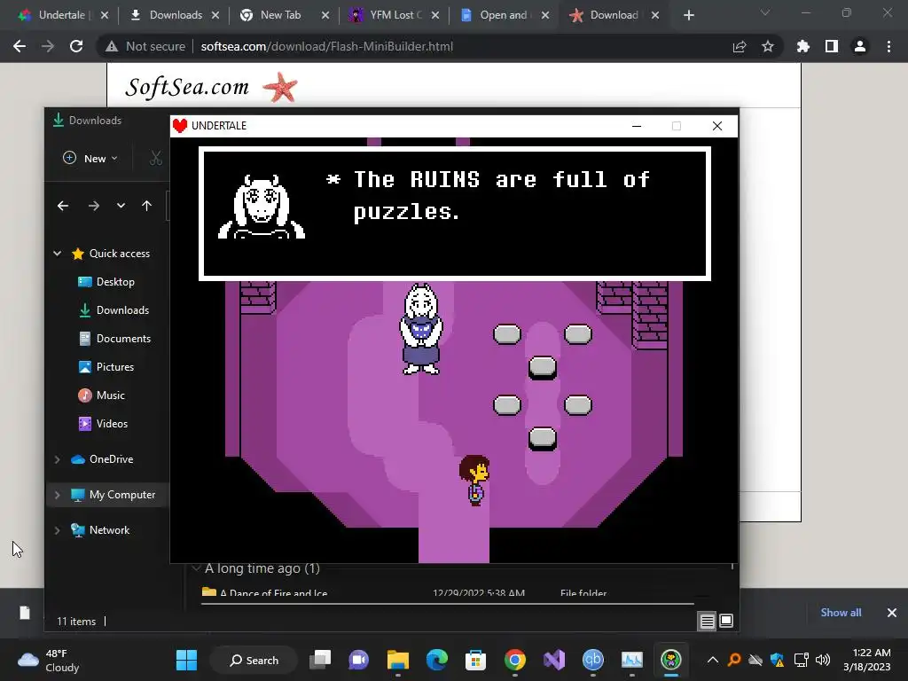908x681 pixels.
Task: Show hidden system tray icons
Action: (x=713, y=660)
